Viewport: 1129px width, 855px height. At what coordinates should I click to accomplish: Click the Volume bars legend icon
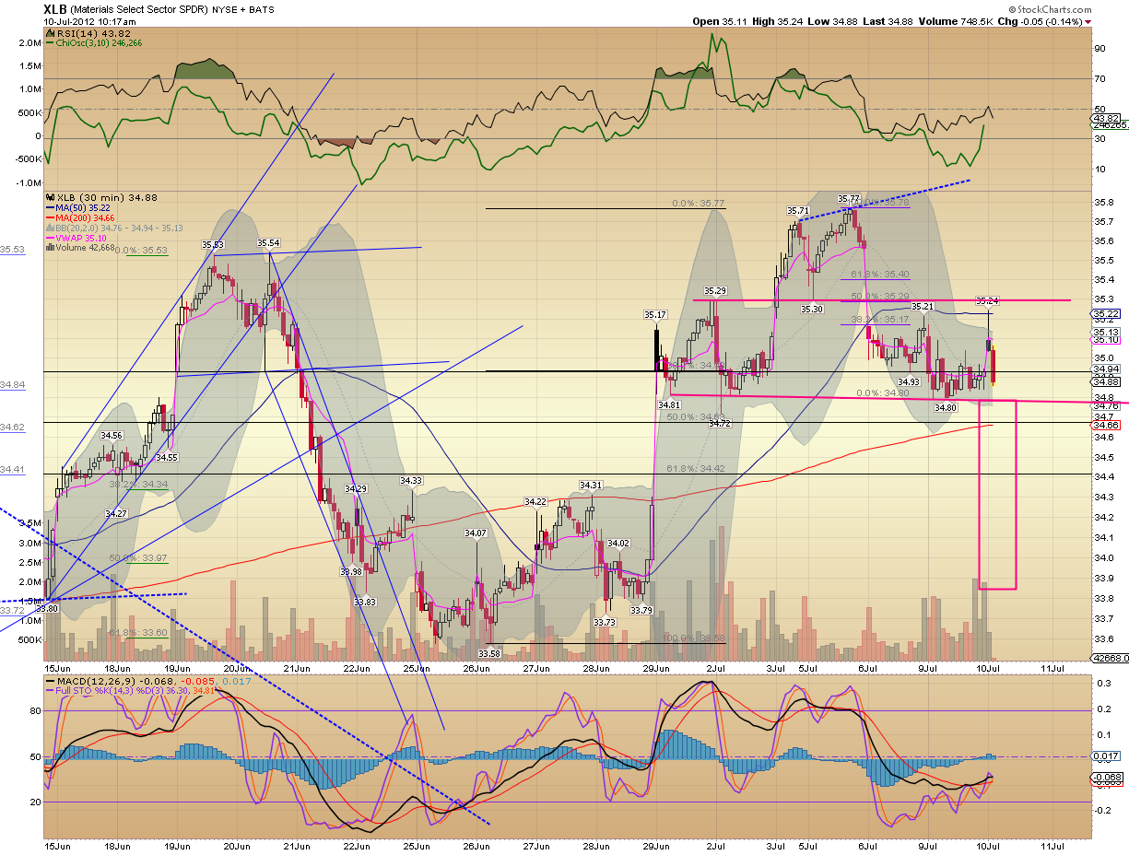click(50, 248)
